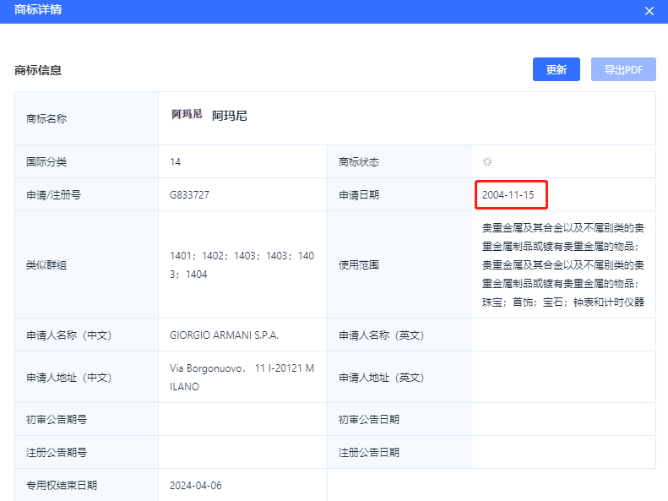Click the 申请人地址（中文） label
This screenshot has height=501, width=668.
tap(69, 378)
